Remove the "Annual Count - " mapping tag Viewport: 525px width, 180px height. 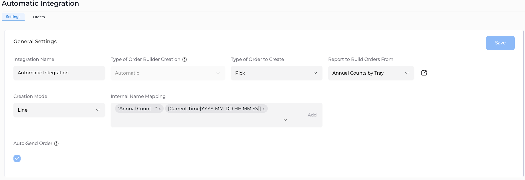160,109
